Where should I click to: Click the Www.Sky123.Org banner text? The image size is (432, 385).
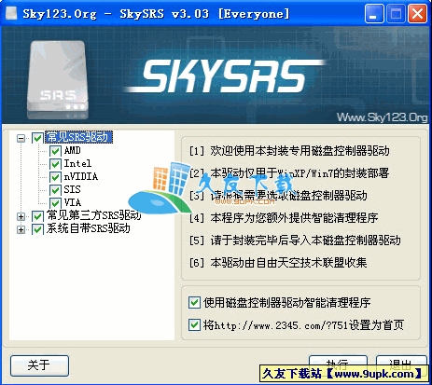tap(382, 117)
